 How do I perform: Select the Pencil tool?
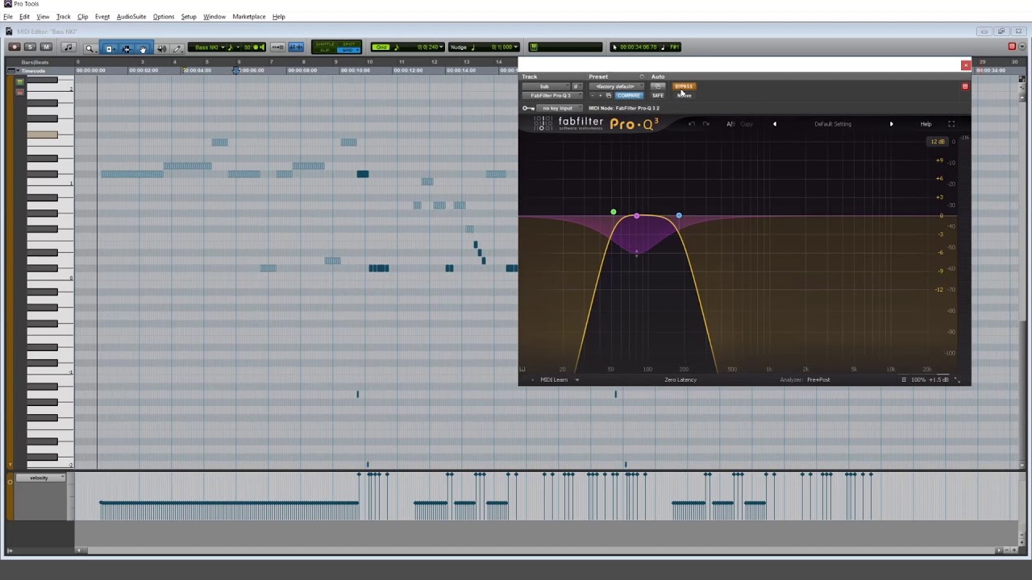click(x=177, y=48)
